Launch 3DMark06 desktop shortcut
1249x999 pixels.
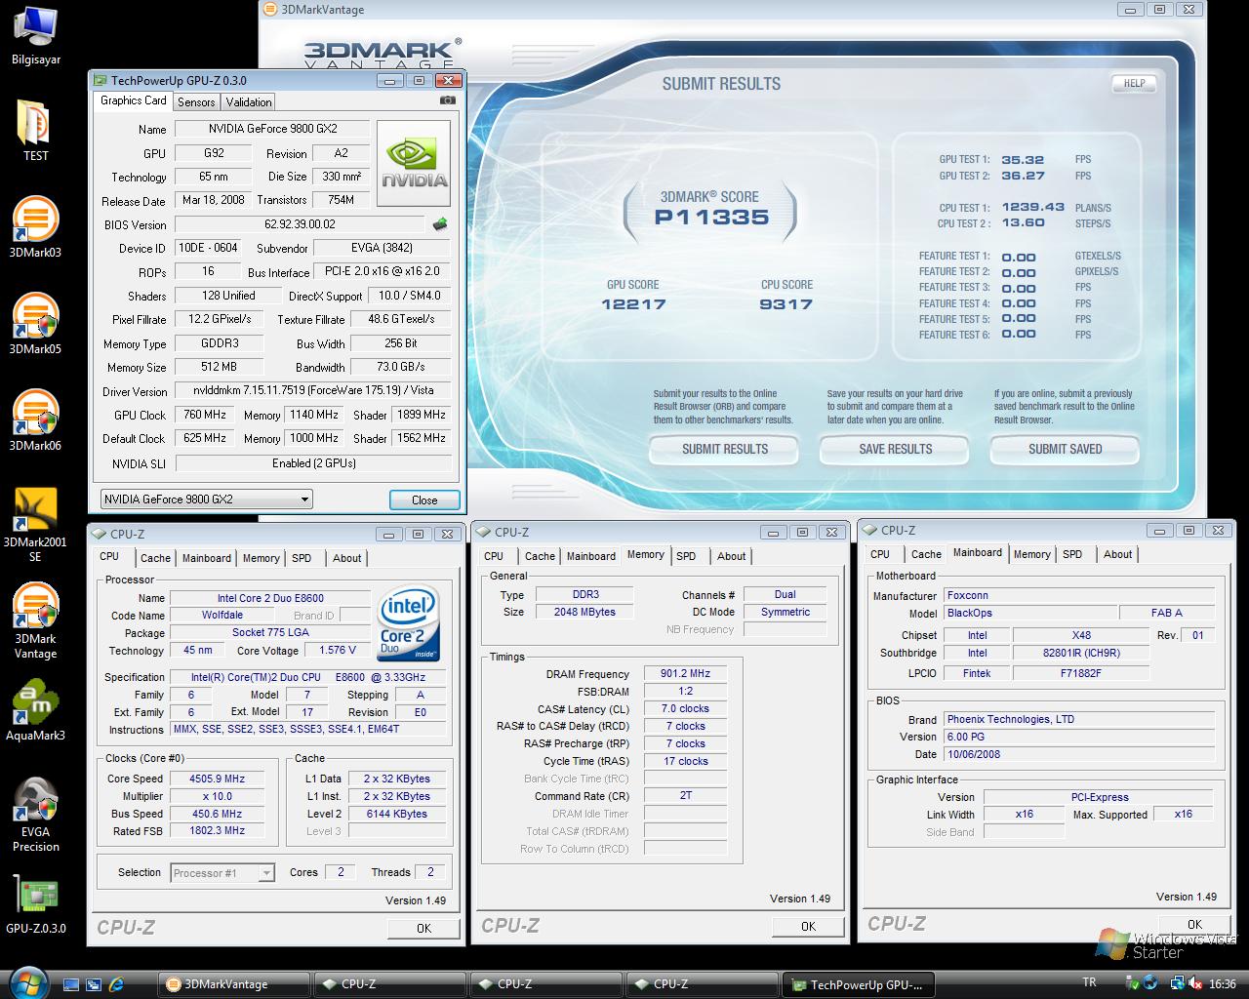[x=35, y=420]
